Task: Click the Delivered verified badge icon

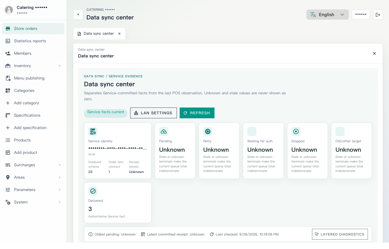Action: point(93,191)
